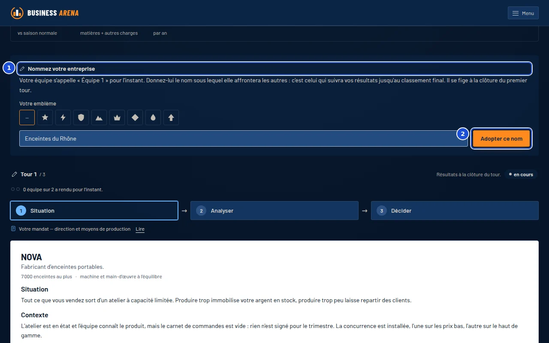Screen dimensions: 549x343
Task: Switch to the Analyser step
Action: coord(274,211)
